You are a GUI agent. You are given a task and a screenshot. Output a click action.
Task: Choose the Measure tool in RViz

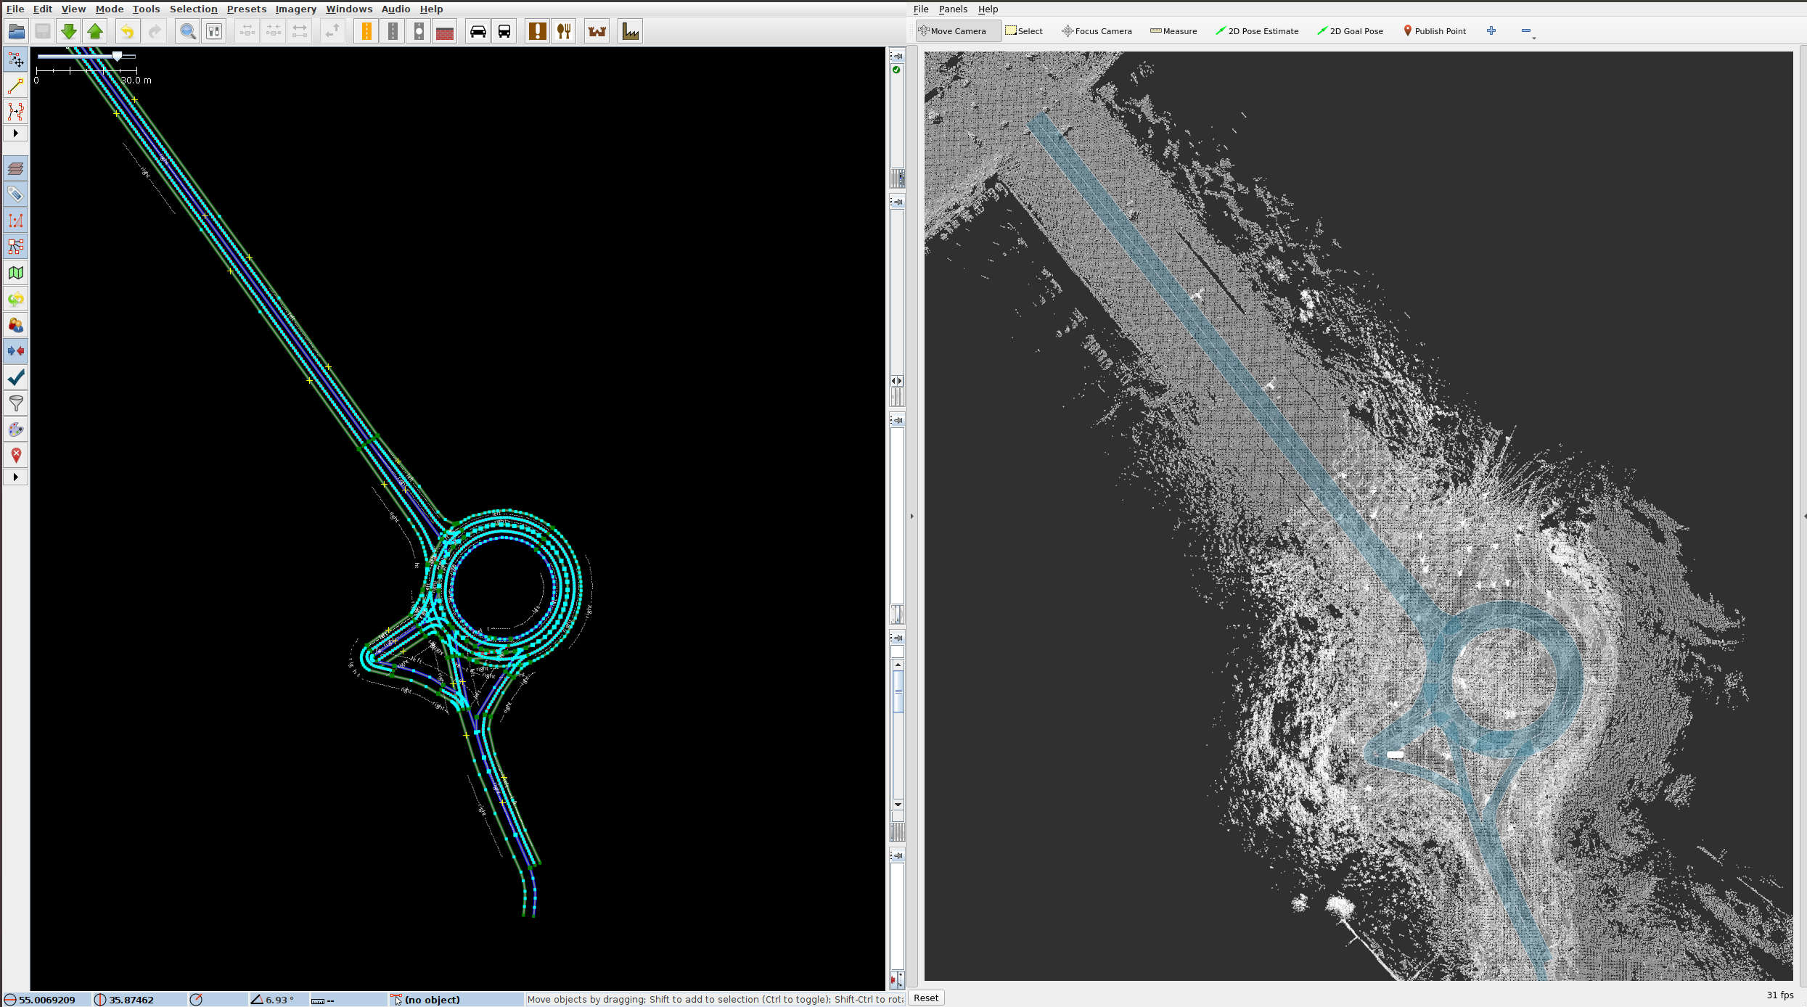click(x=1173, y=31)
